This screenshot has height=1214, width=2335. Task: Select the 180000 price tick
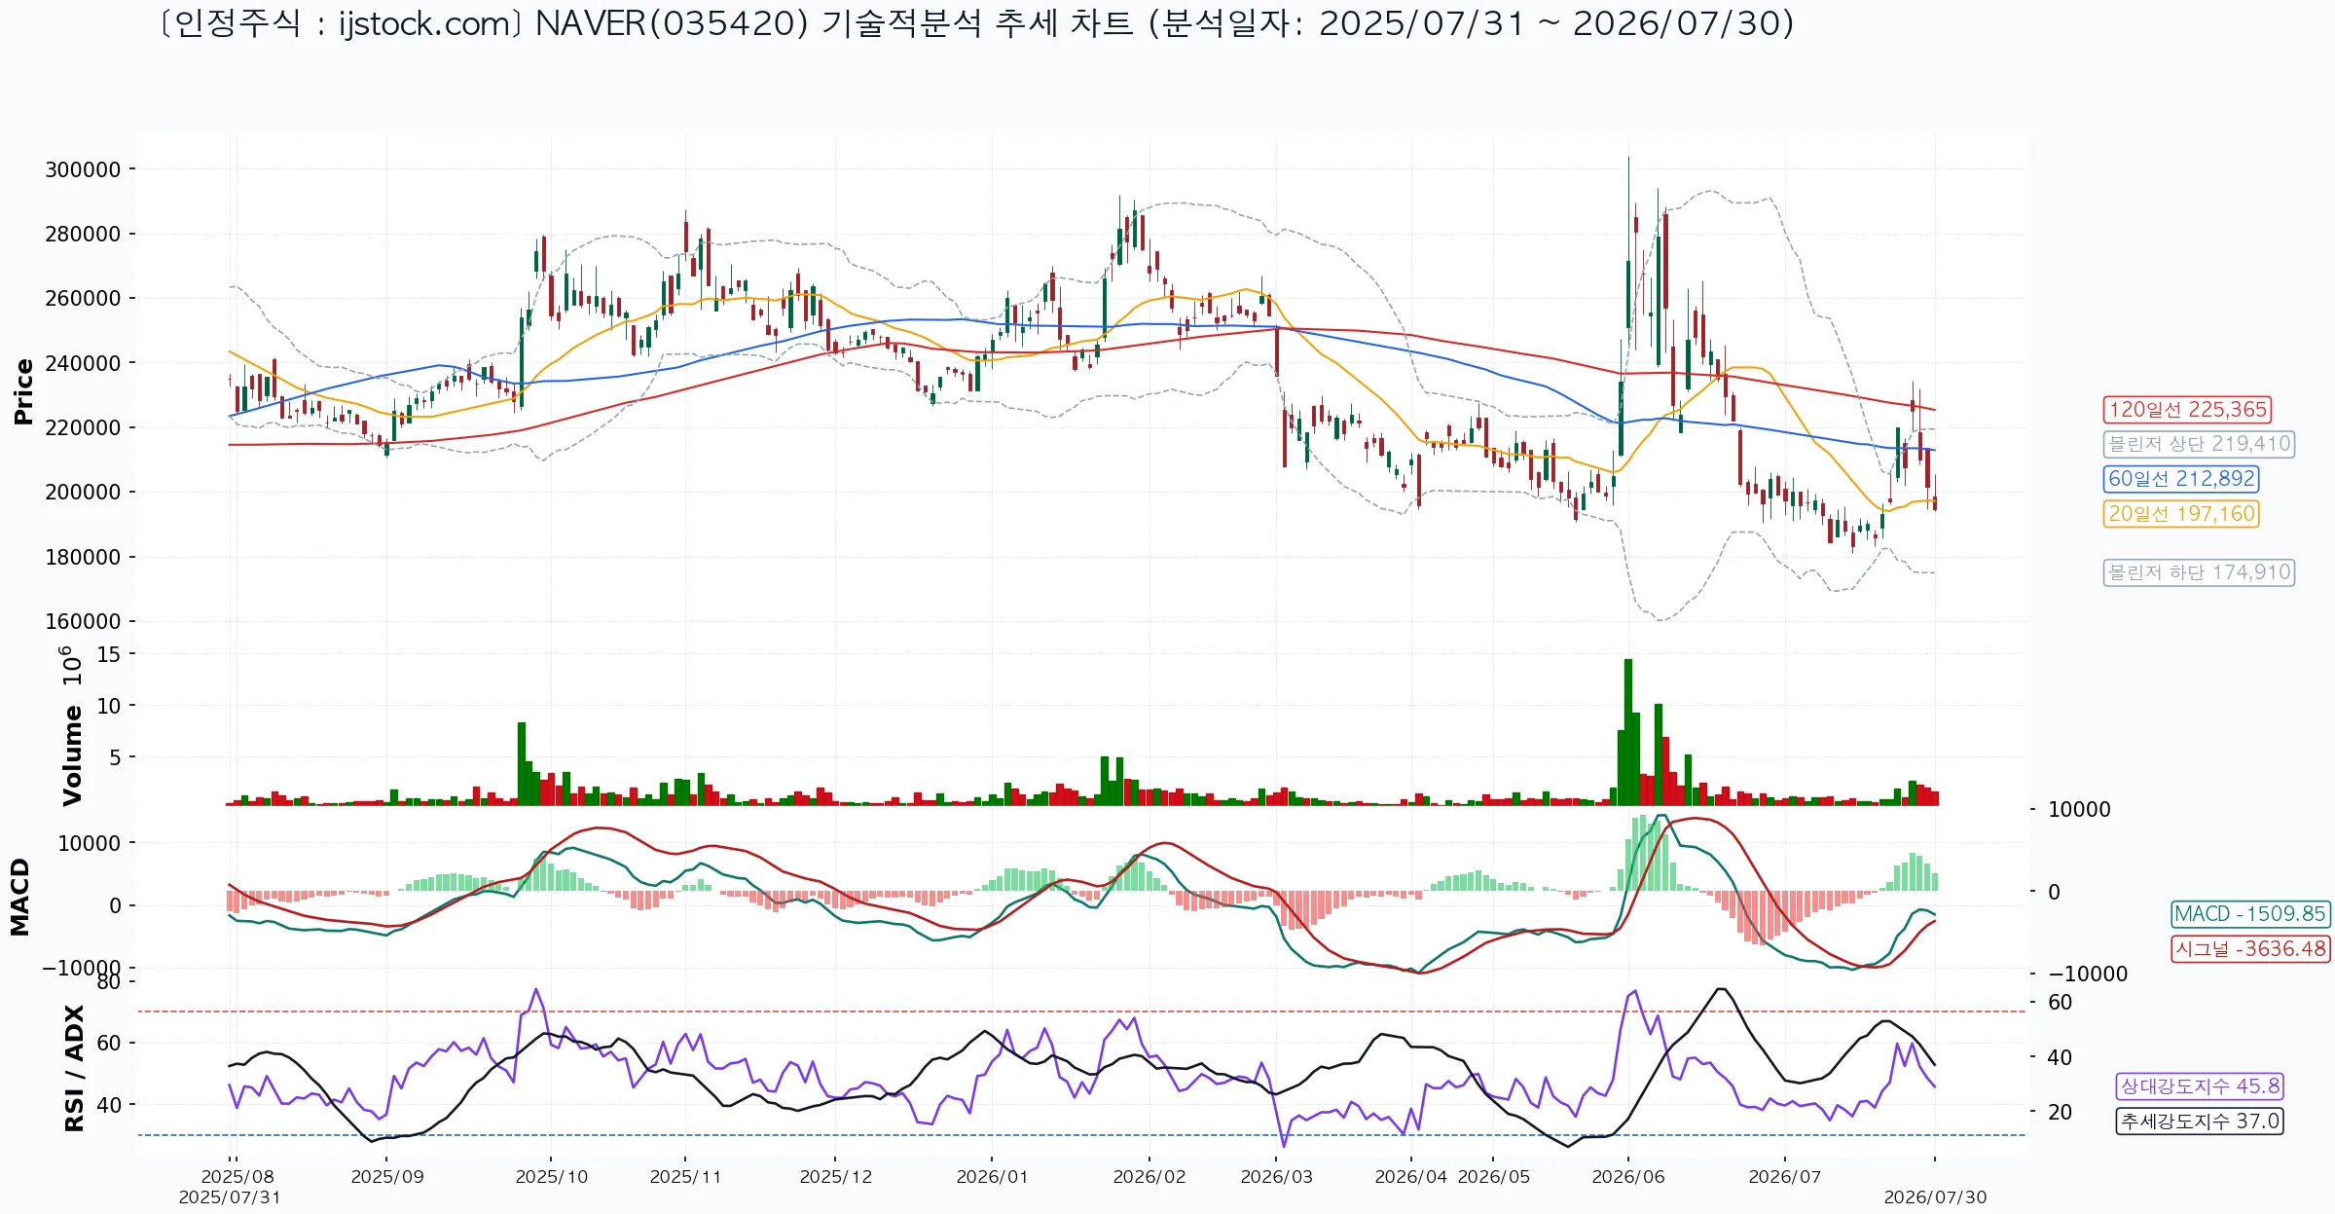[x=83, y=557]
